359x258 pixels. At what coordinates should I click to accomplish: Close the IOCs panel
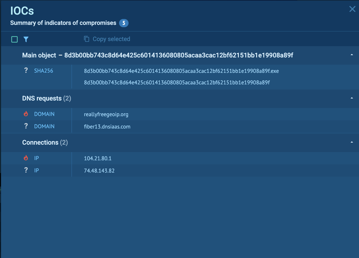(352, 9)
